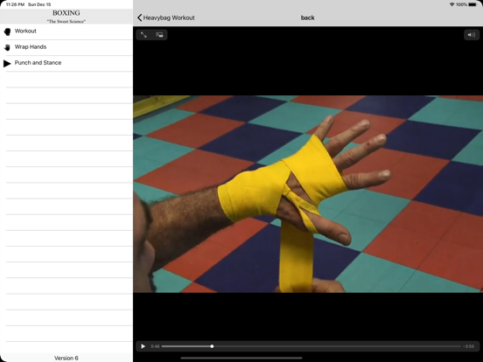Image resolution: width=483 pixels, height=362 pixels.
Task: Click the play triangle icon beside Punch and Stance
Action: tap(7, 64)
